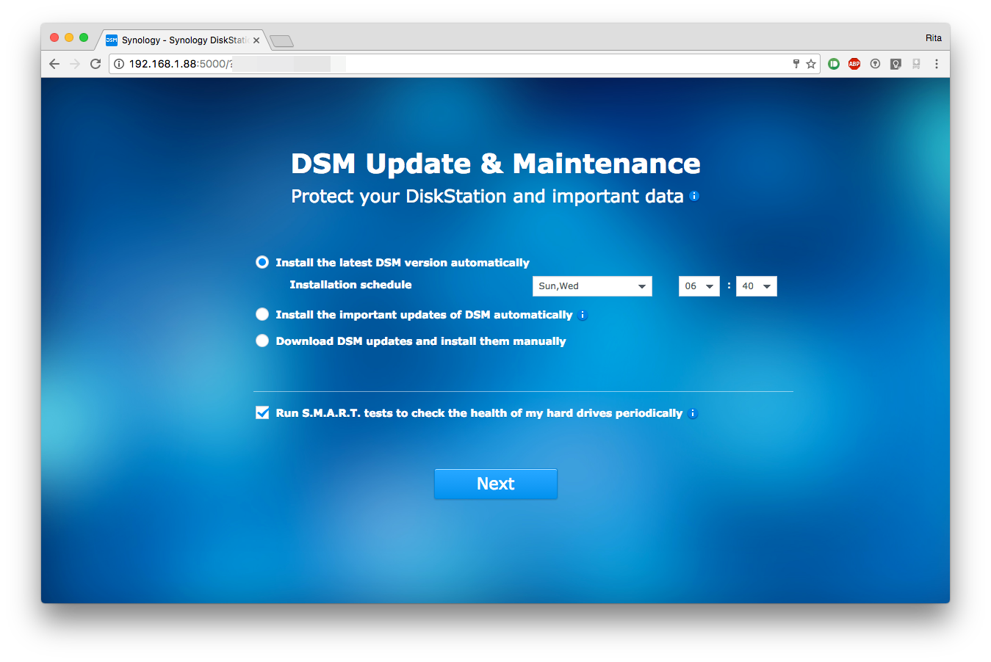991x662 pixels.
Task: Open the hour dropdown showing 06
Action: point(699,286)
